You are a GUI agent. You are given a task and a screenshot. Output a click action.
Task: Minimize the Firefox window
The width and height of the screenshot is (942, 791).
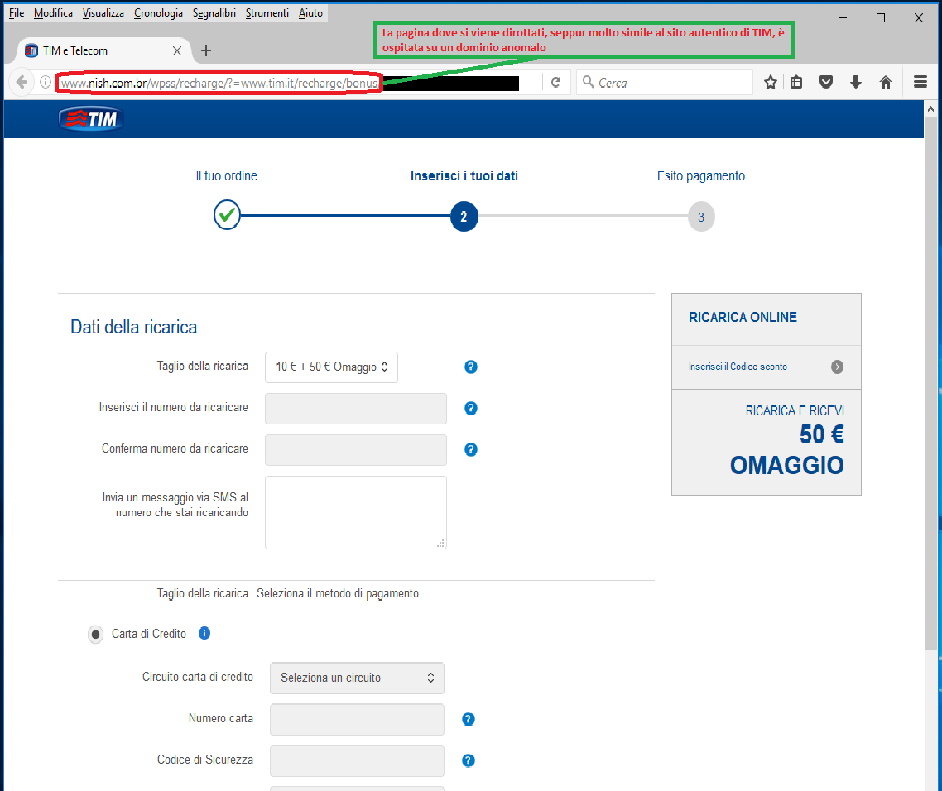843,17
